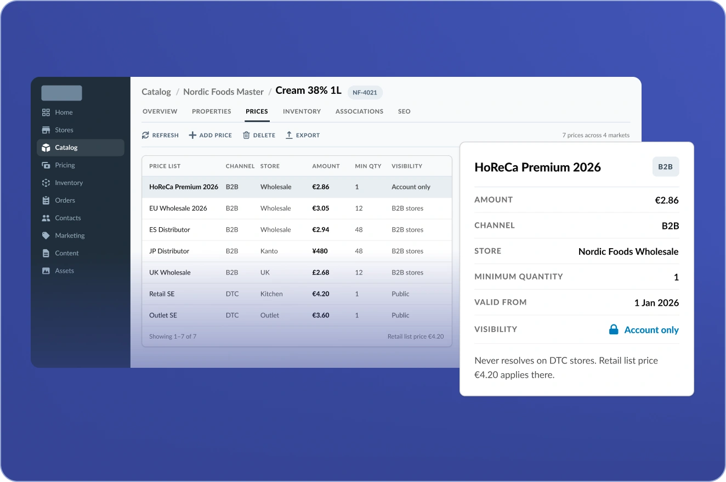Click the lock icon beside Account only
The height and width of the screenshot is (482, 726).
click(614, 329)
